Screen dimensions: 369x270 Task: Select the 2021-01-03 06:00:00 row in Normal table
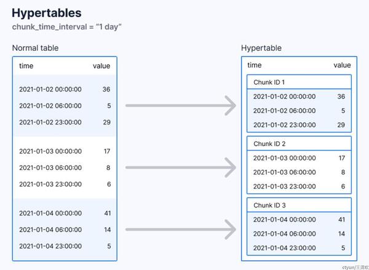pos(65,168)
